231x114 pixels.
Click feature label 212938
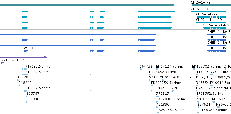click(x=33, y=99)
